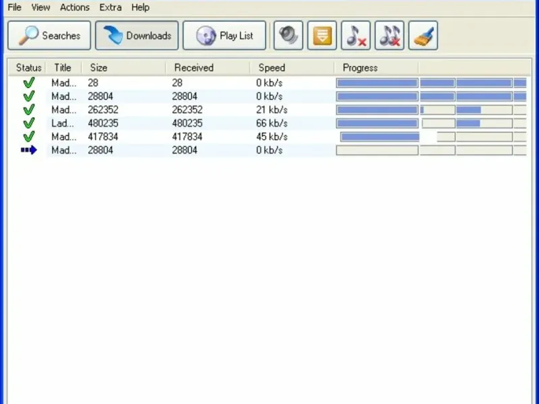This screenshot has width=539, height=404.
Task: Sort by the Progress column header
Action: [377, 68]
